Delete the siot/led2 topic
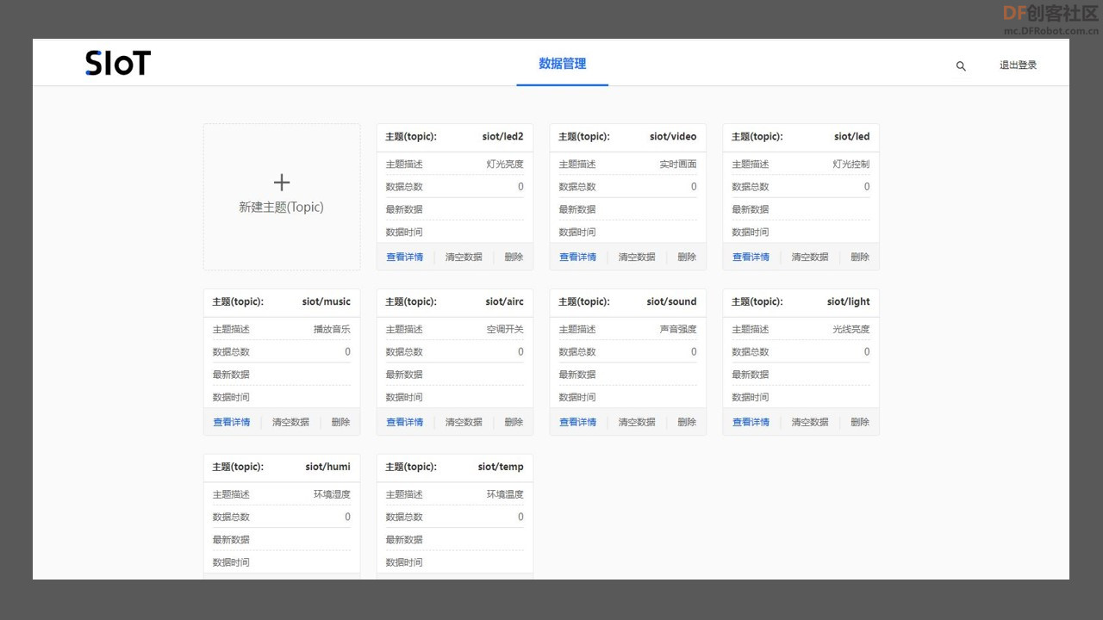The image size is (1103, 620). 514,257
